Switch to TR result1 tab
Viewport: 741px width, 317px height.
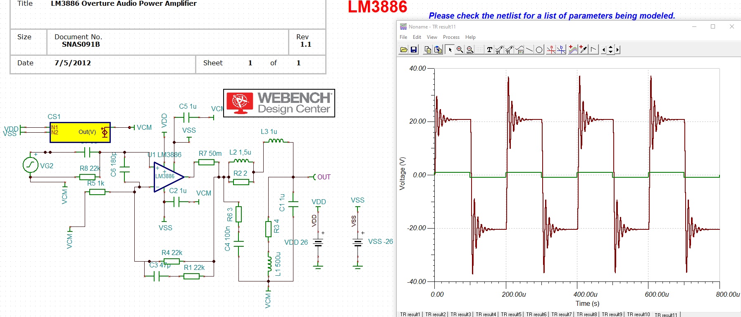pos(410,315)
